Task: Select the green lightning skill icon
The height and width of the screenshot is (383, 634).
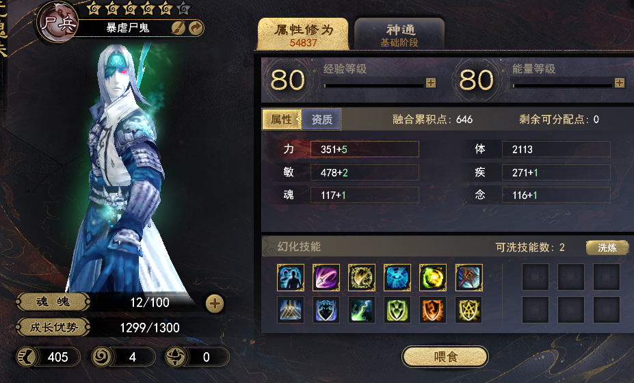Action: click(362, 310)
